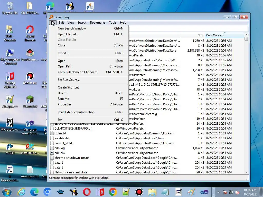Click the Bandicam record icon in the taskbar
Screen dimensions: 263x197
[x=139, y=192]
